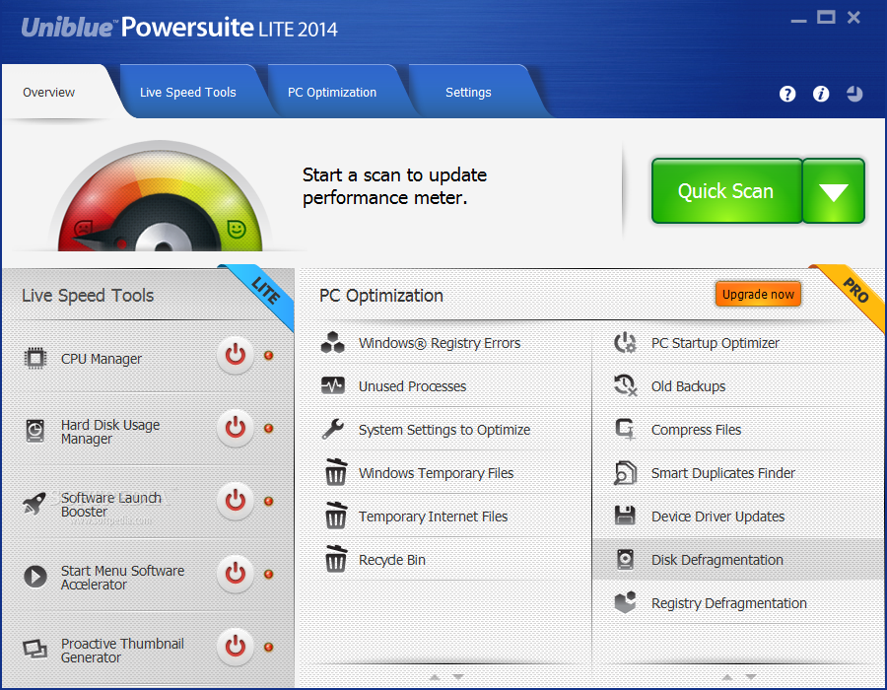Maximize the Powersuite window
The width and height of the screenshot is (887, 690).
pos(826,18)
